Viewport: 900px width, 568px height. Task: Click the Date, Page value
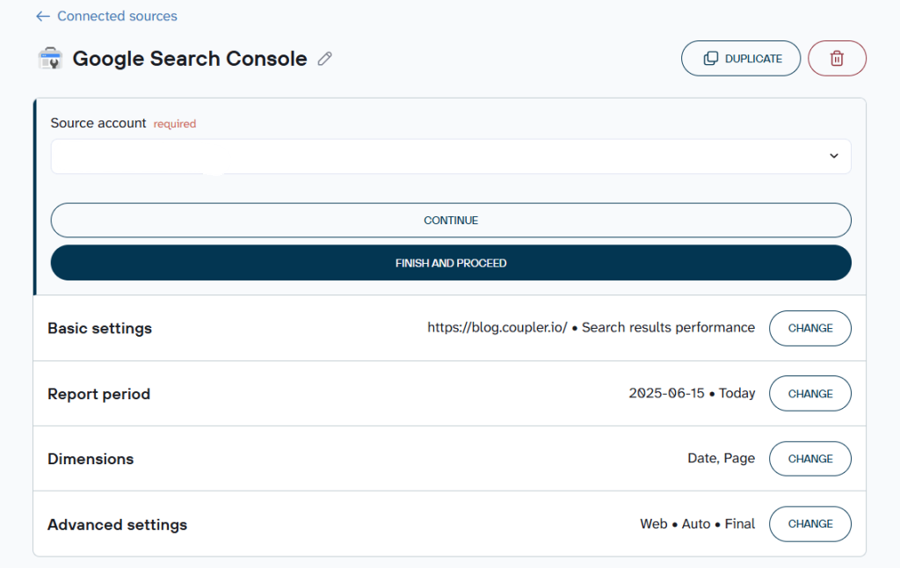coord(721,458)
